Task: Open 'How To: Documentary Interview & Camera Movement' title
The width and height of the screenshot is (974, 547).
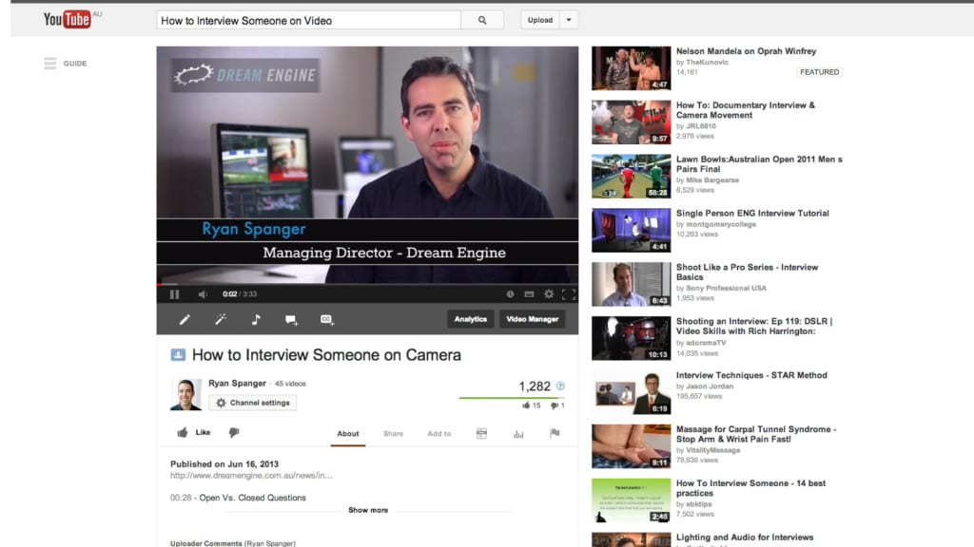Action: pyautogui.click(x=746, y=110)
